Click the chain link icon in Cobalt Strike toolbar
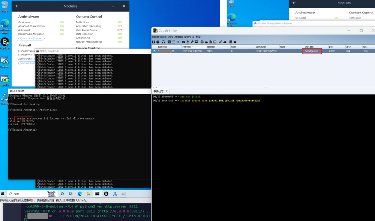 [220, 42]
